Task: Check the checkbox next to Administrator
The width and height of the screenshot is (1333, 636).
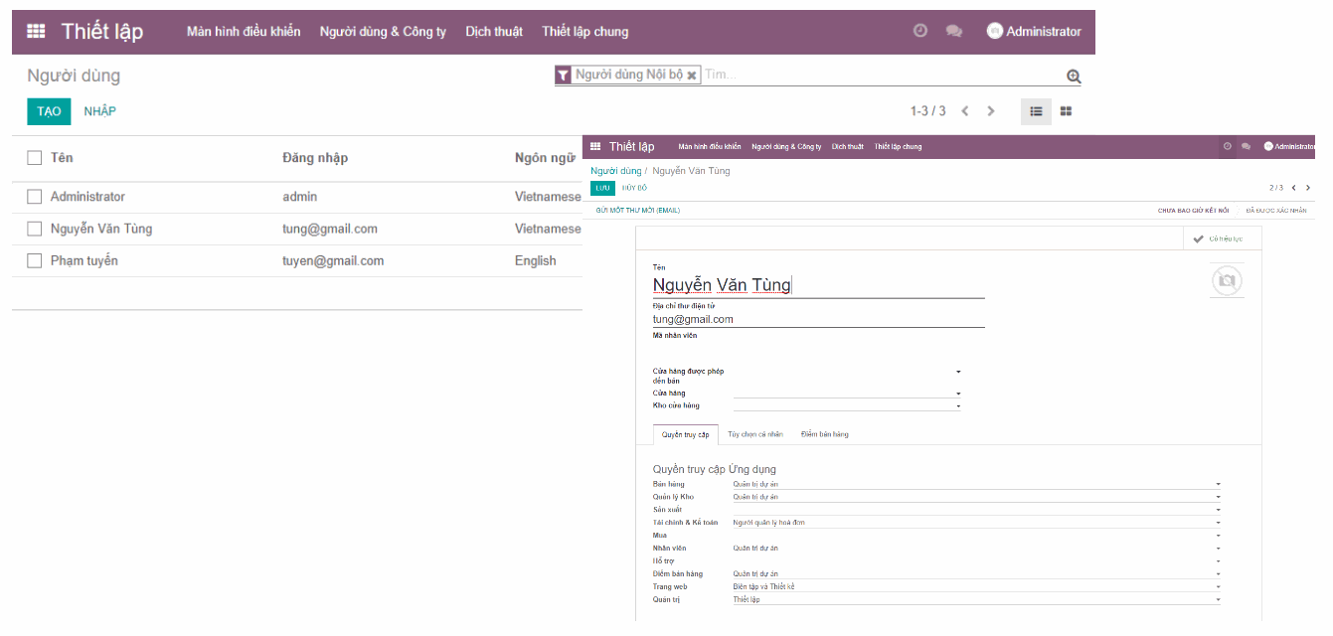Action: pyautogui.click(x=34, y=197)
